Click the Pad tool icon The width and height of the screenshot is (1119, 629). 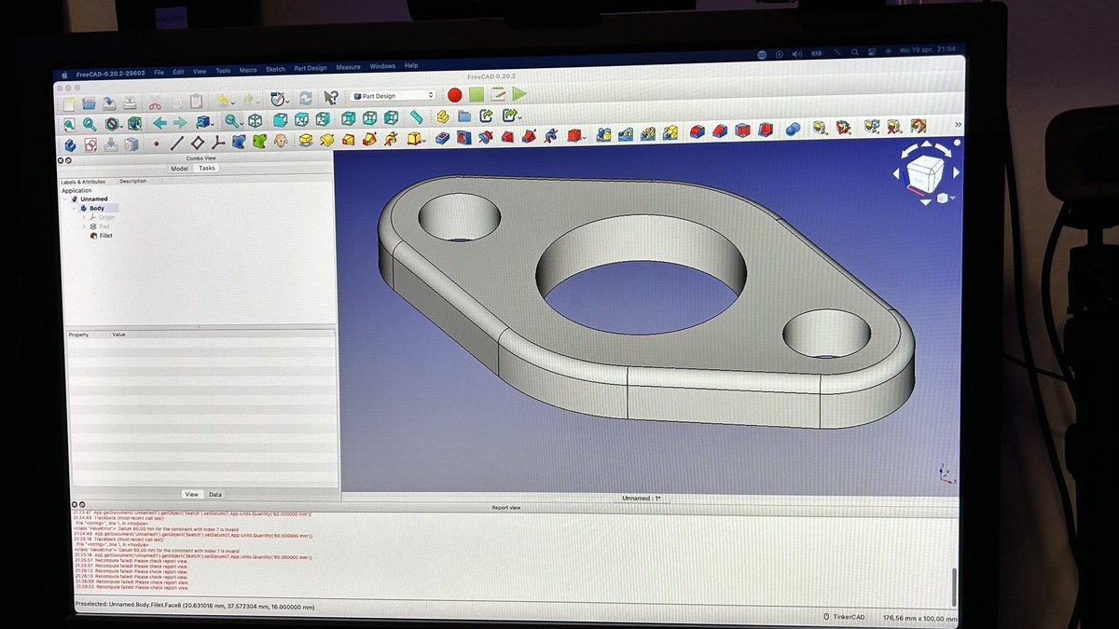305,141
